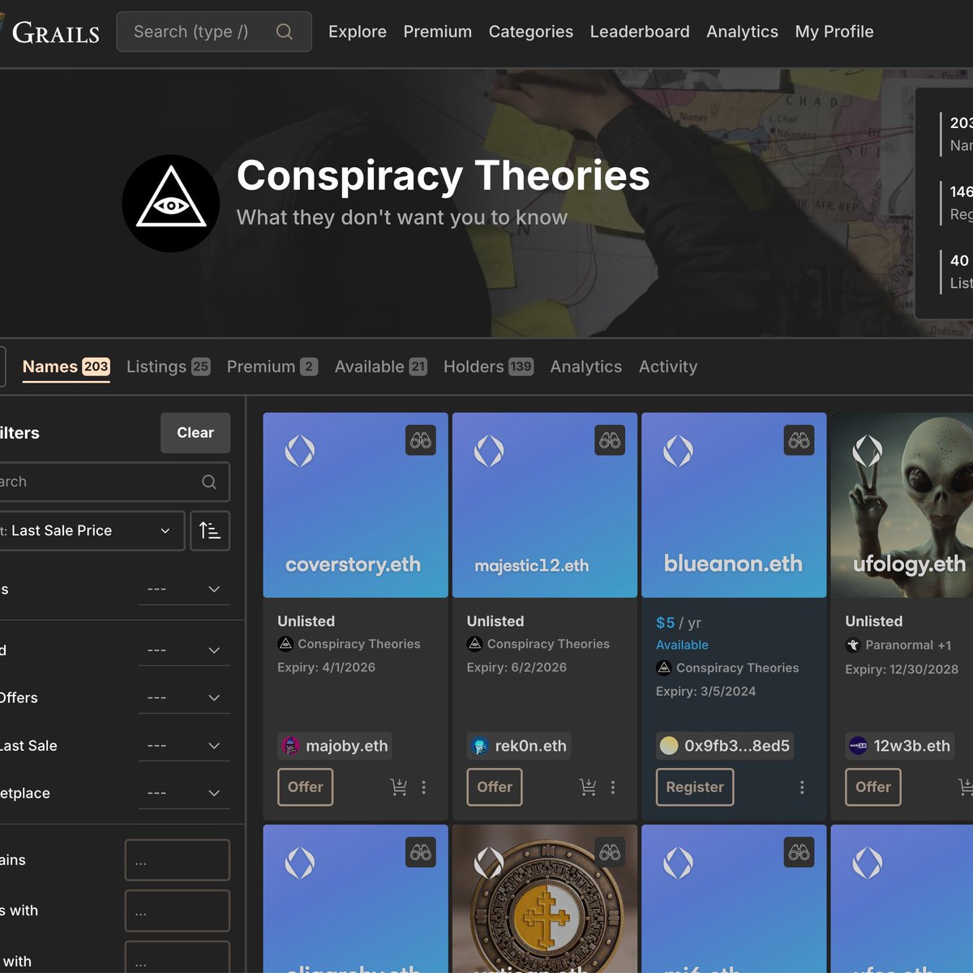This screenshot has height=973, width=973.
Task: Toggle watchlist binoculars on blueanon.eth card
Action: [x=799, y=440]
